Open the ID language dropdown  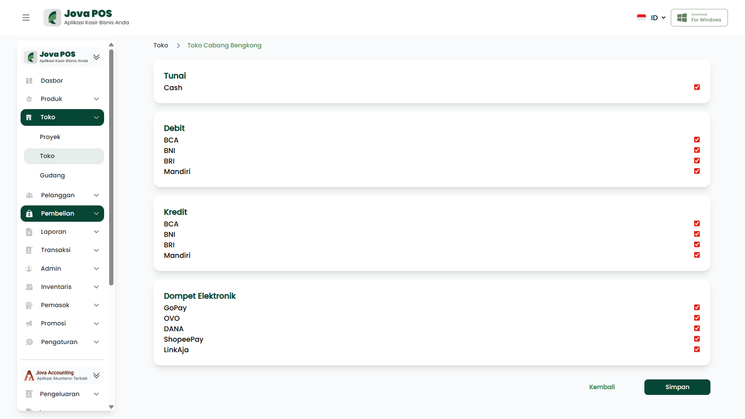click(x=657, y=18)
